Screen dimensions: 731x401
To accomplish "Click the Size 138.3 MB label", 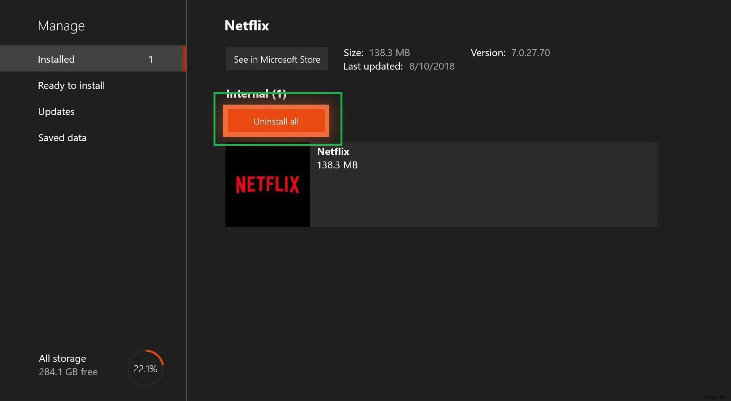I will (x=376, y=53).
